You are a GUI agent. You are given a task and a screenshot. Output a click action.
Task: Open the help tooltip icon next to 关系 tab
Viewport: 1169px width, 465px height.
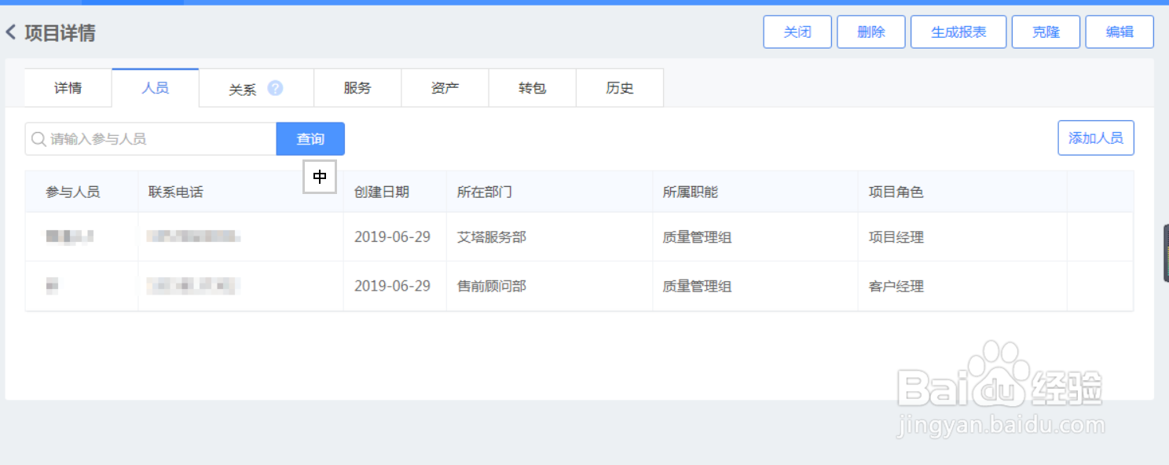(274, 89)
